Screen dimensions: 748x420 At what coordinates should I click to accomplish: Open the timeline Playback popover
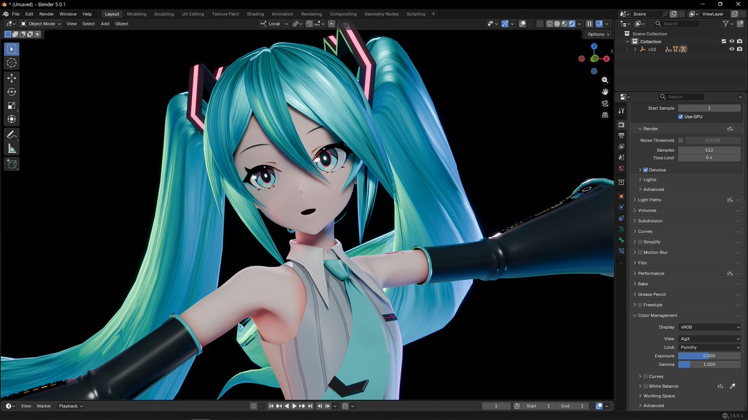tap(70, 406)
